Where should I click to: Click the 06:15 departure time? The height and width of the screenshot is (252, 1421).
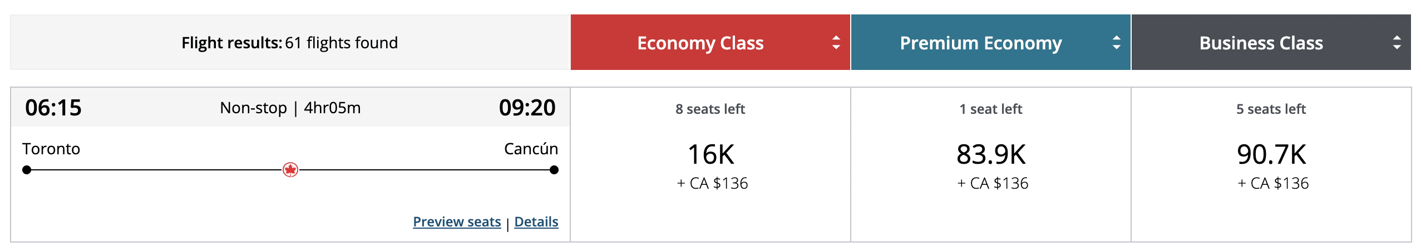click(x=53, y=108)
